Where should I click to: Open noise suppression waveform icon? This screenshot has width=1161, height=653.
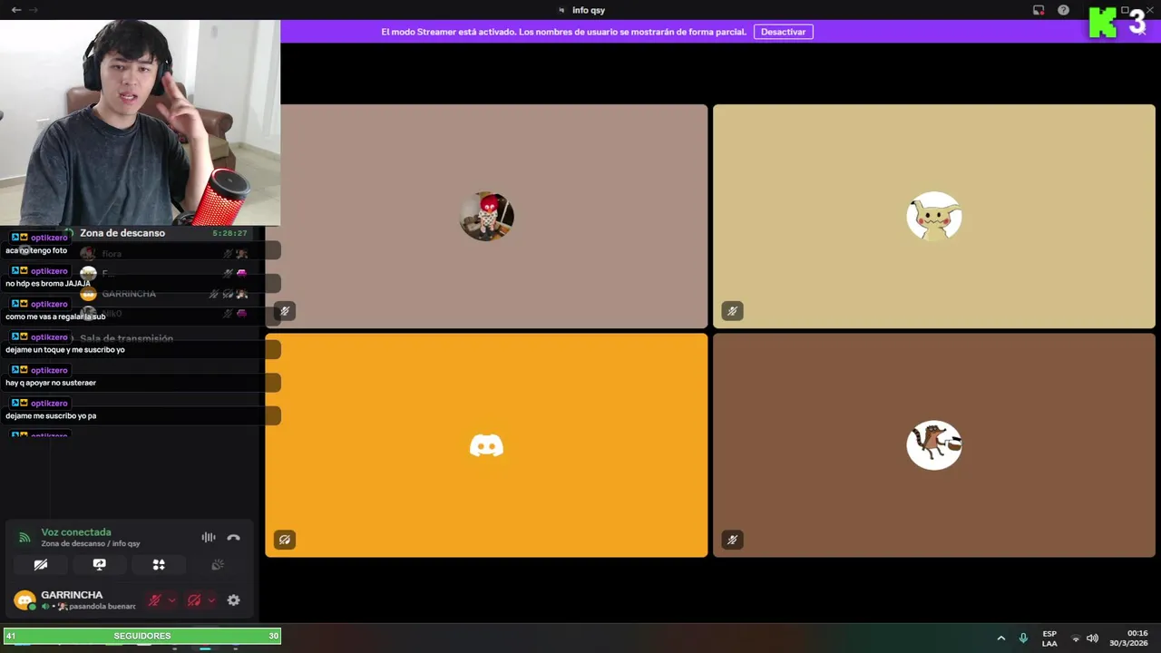click(x=209, y=537)
